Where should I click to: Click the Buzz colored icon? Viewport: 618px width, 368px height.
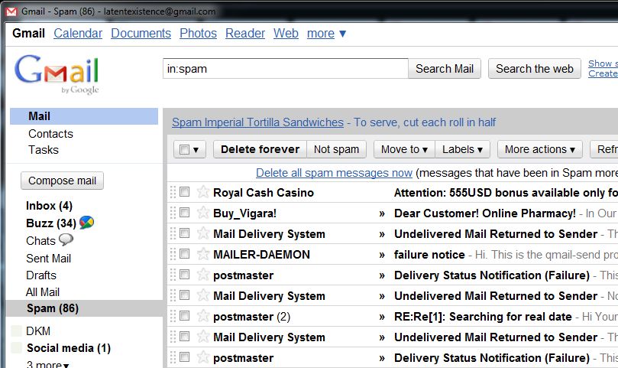click(87, 223)
